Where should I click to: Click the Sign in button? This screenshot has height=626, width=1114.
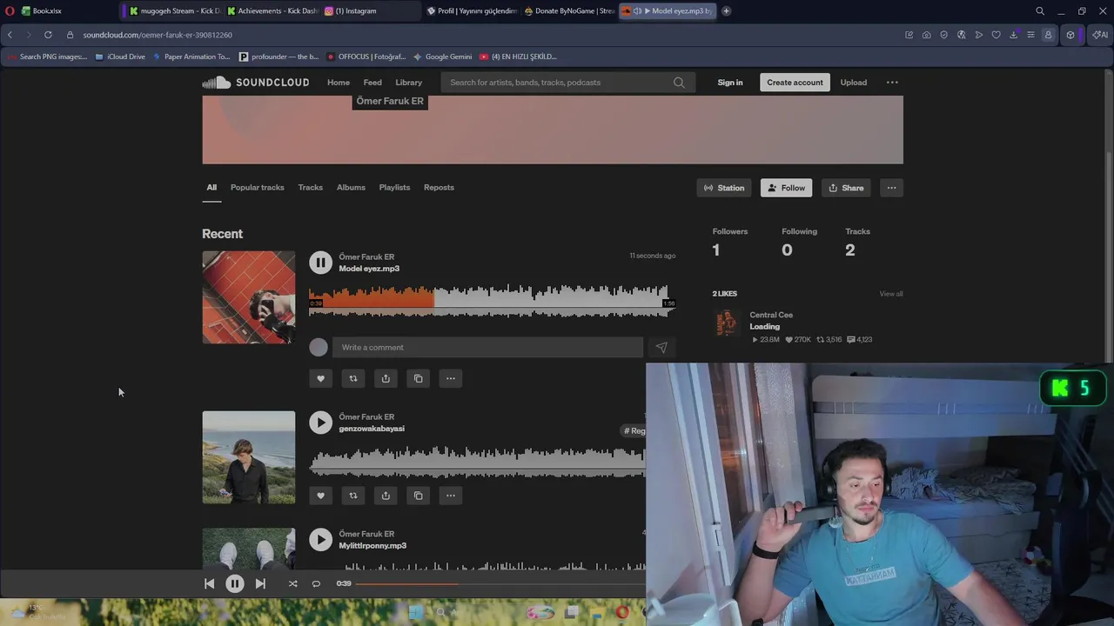[x=730, y=83]
